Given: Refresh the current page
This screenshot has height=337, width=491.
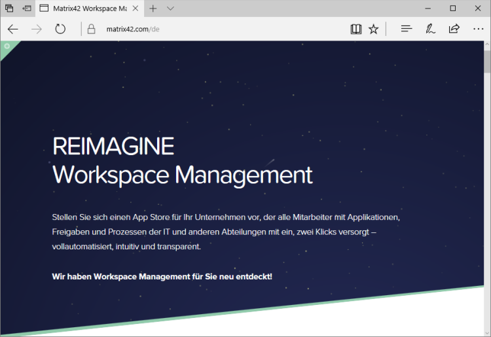Looking at the screenshot, I should pos(60,29).
